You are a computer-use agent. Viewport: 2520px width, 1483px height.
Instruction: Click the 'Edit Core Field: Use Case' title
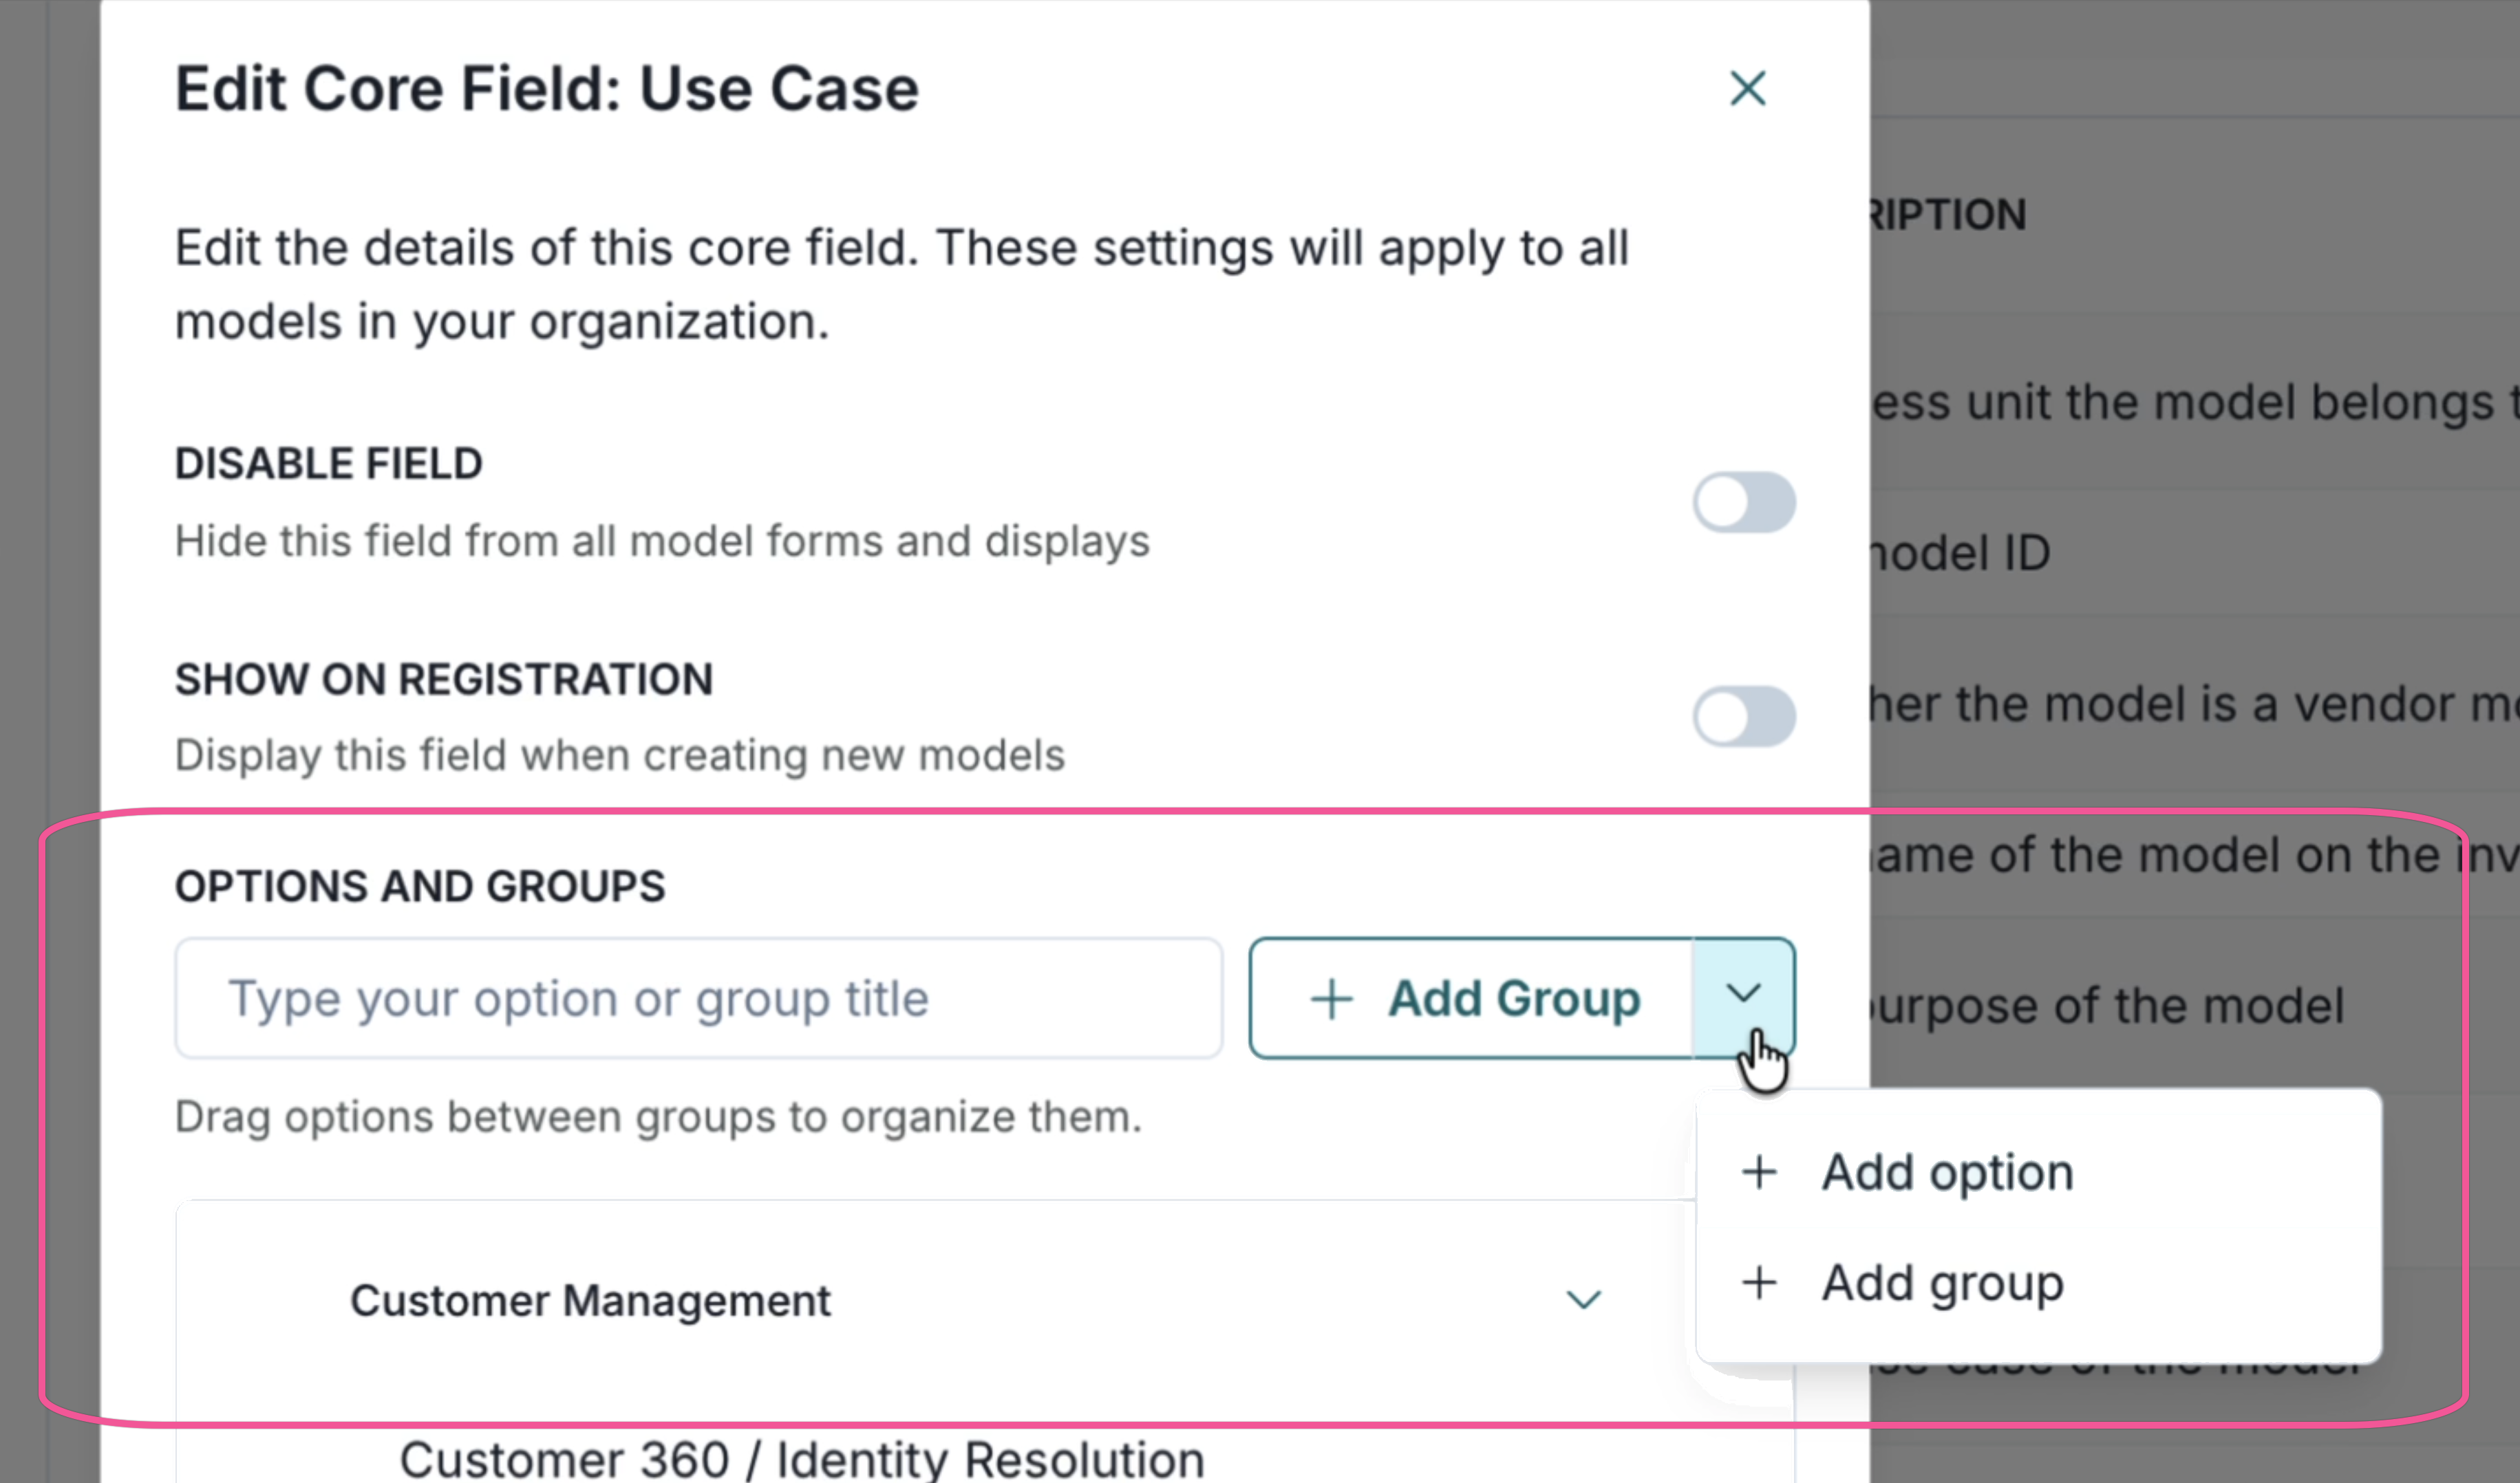point(546,89)
